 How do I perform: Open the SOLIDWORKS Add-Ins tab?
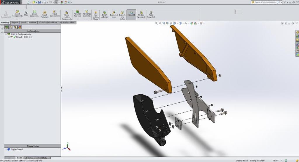click(48, 22)
